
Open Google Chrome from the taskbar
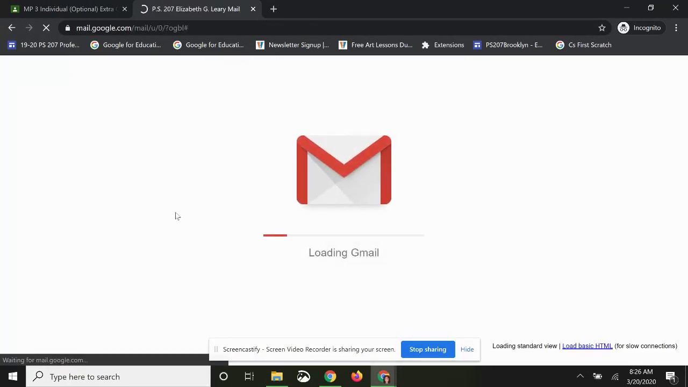pos(330,377)
